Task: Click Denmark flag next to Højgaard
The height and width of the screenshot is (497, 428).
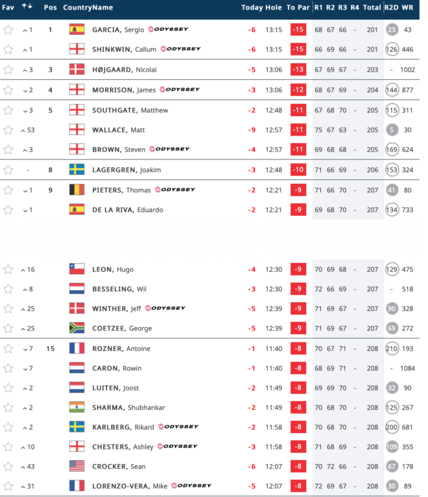Action: click(x=77, y=70)
